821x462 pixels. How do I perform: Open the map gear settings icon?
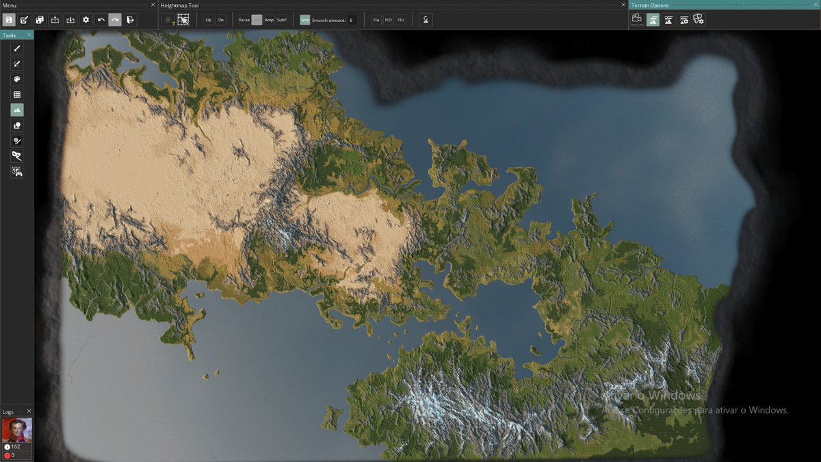[x=699, y=20]
